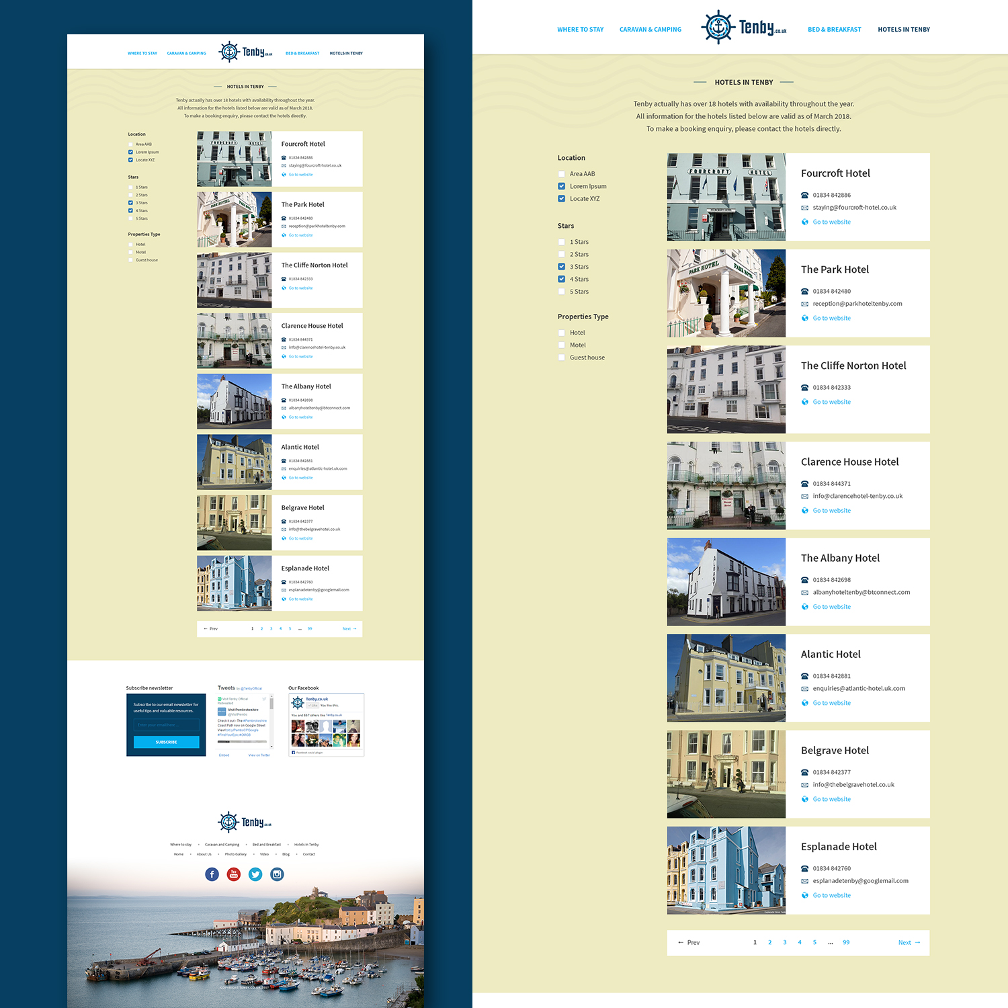Click the Contact link in the footer
Viewport: 1008px width, 1008px height.
309,855
